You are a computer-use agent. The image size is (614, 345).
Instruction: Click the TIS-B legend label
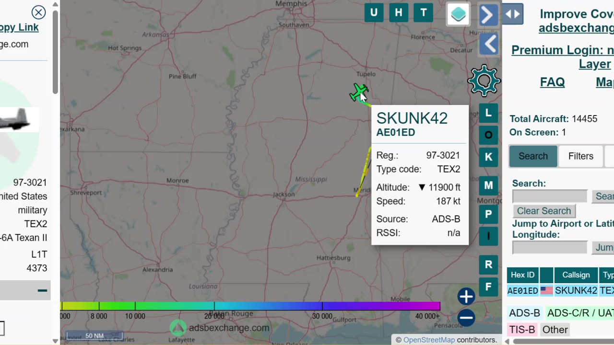coord(522,330)
